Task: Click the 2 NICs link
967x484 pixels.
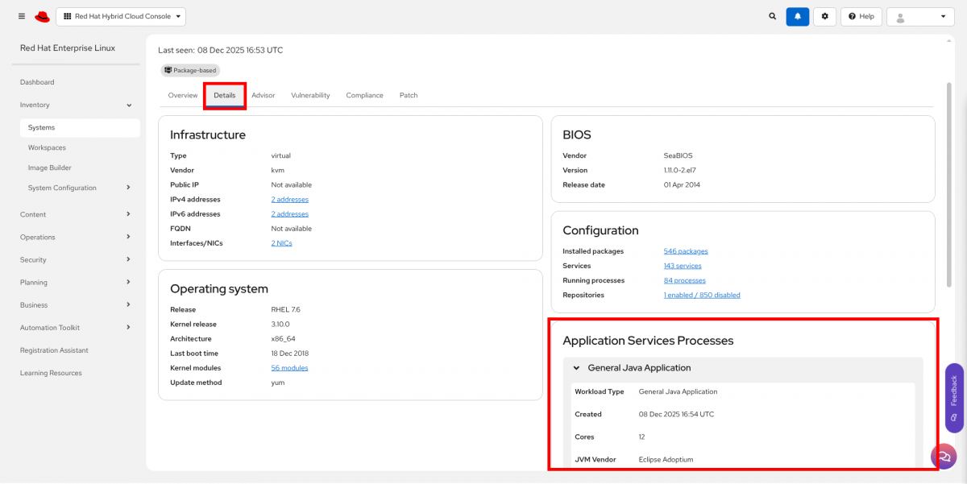Action: click(281, 242)
